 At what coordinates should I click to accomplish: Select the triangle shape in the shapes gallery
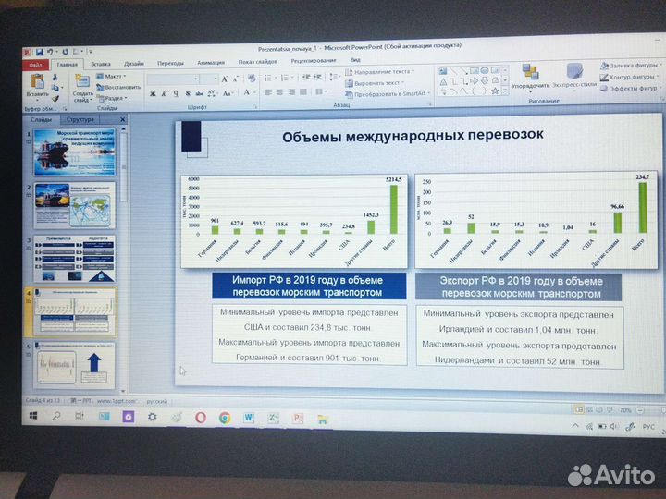(x=443, y=81)
